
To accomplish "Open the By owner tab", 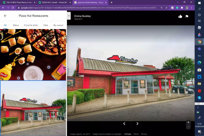I will pyautogui.click(x=58, y=25).
